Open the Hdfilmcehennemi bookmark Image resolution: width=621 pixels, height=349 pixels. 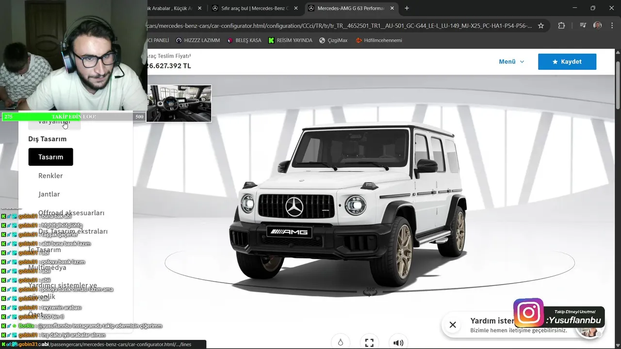379,40
